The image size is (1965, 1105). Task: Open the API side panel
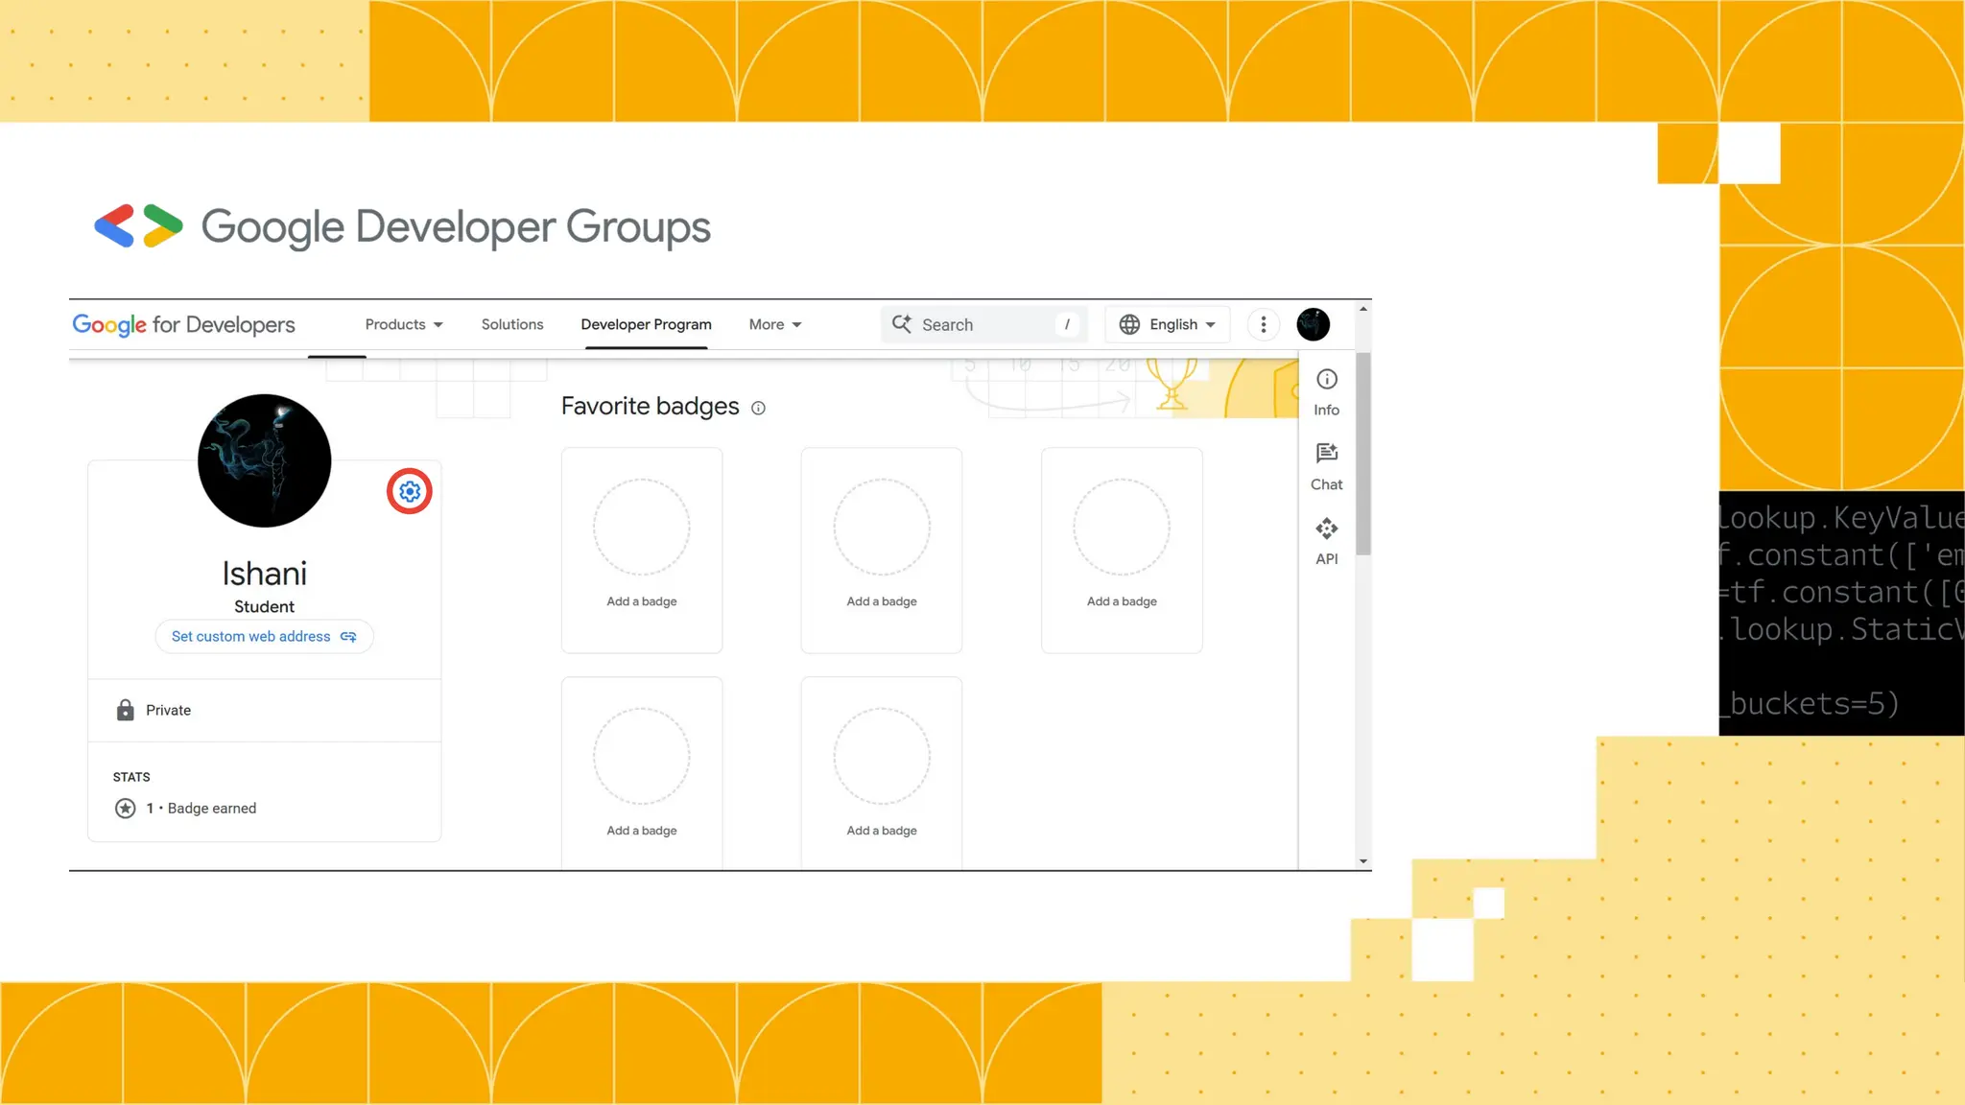pos(1326,541)
